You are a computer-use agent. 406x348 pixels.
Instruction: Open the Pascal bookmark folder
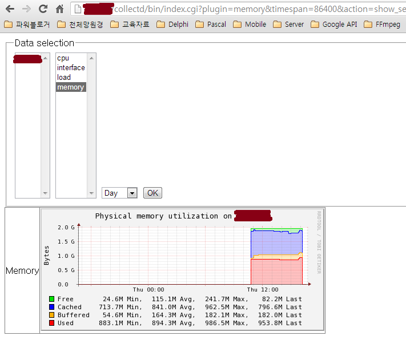(211, 25)
